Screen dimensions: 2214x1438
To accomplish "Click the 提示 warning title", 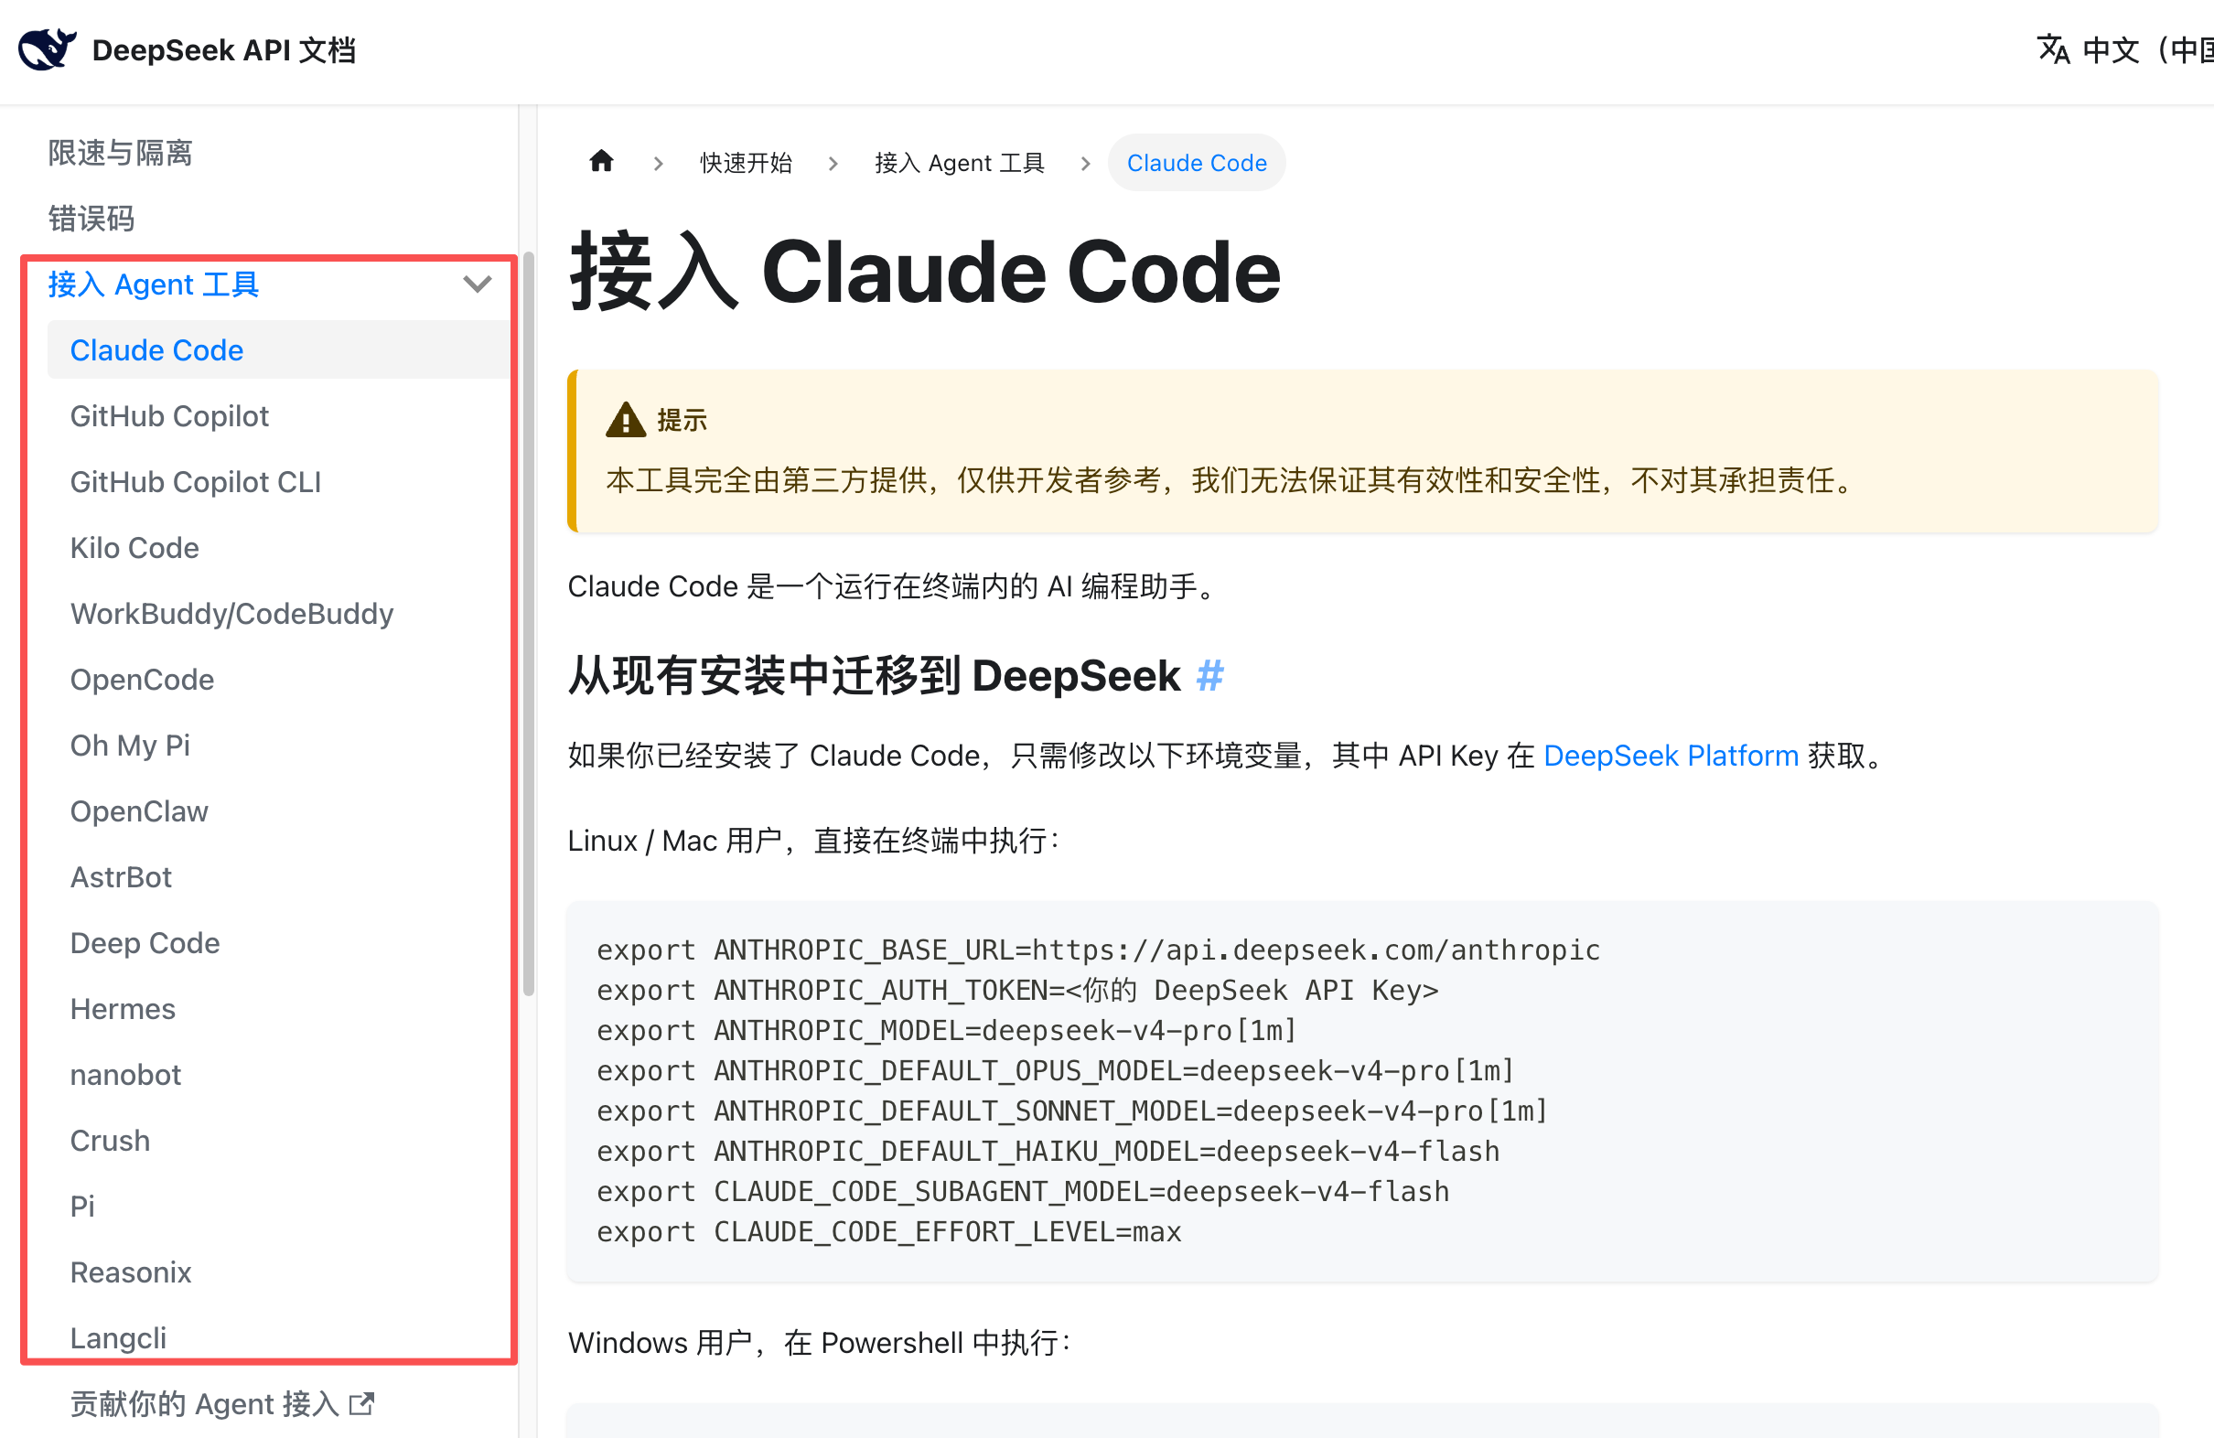I will tap(682, 421).
